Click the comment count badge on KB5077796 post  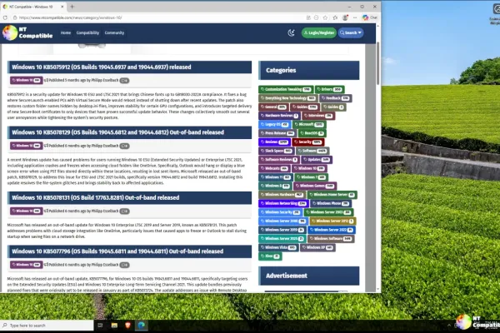(124, 265)
